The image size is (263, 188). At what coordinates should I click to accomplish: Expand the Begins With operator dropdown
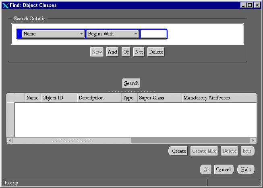[x=112, y=34]
